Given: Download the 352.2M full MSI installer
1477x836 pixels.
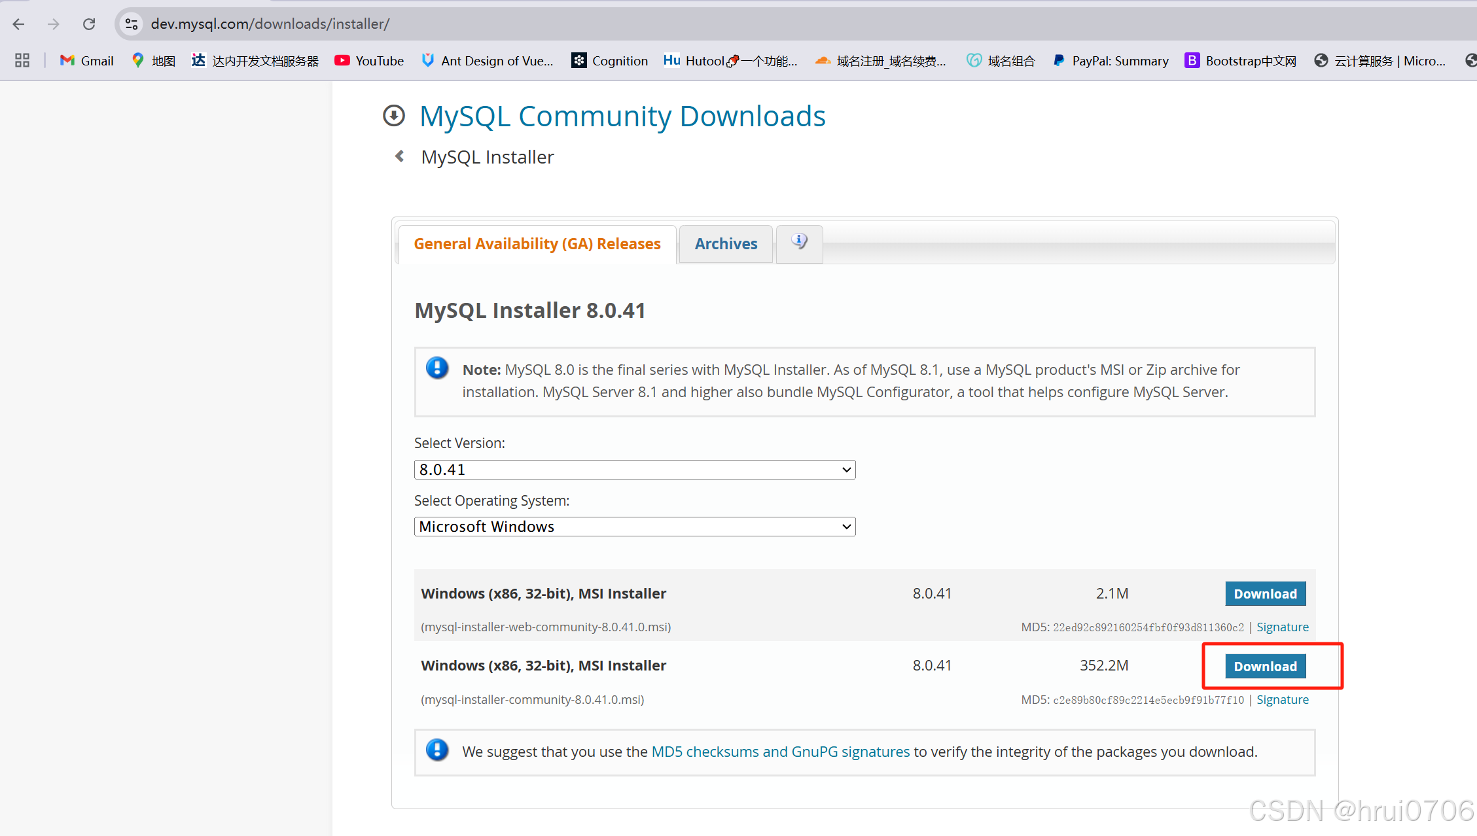Looking at the screenshot, I should (x=1266, y=666).
